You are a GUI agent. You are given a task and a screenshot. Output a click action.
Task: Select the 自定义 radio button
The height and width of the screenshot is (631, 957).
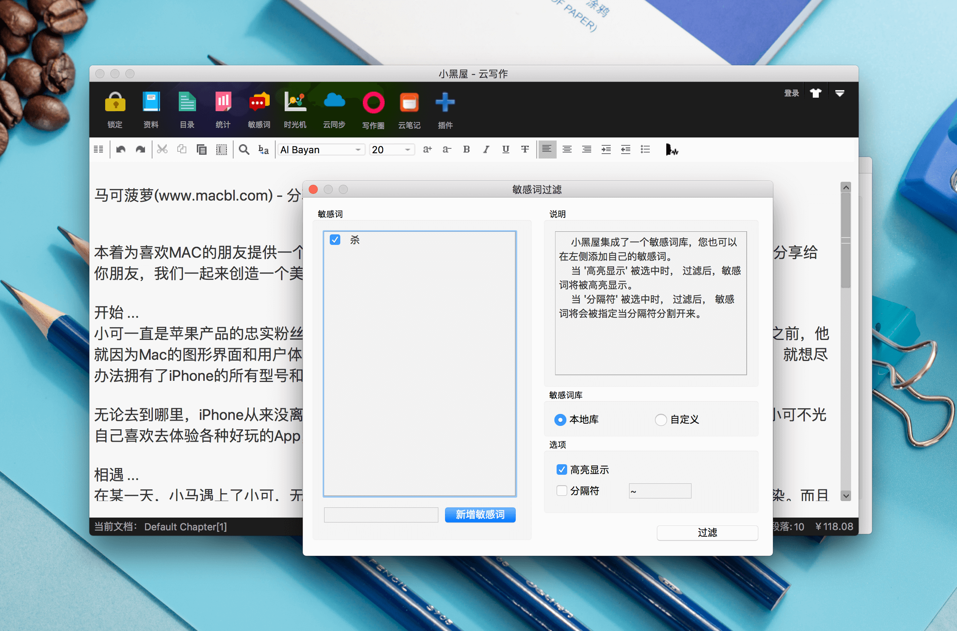(661, 420)
